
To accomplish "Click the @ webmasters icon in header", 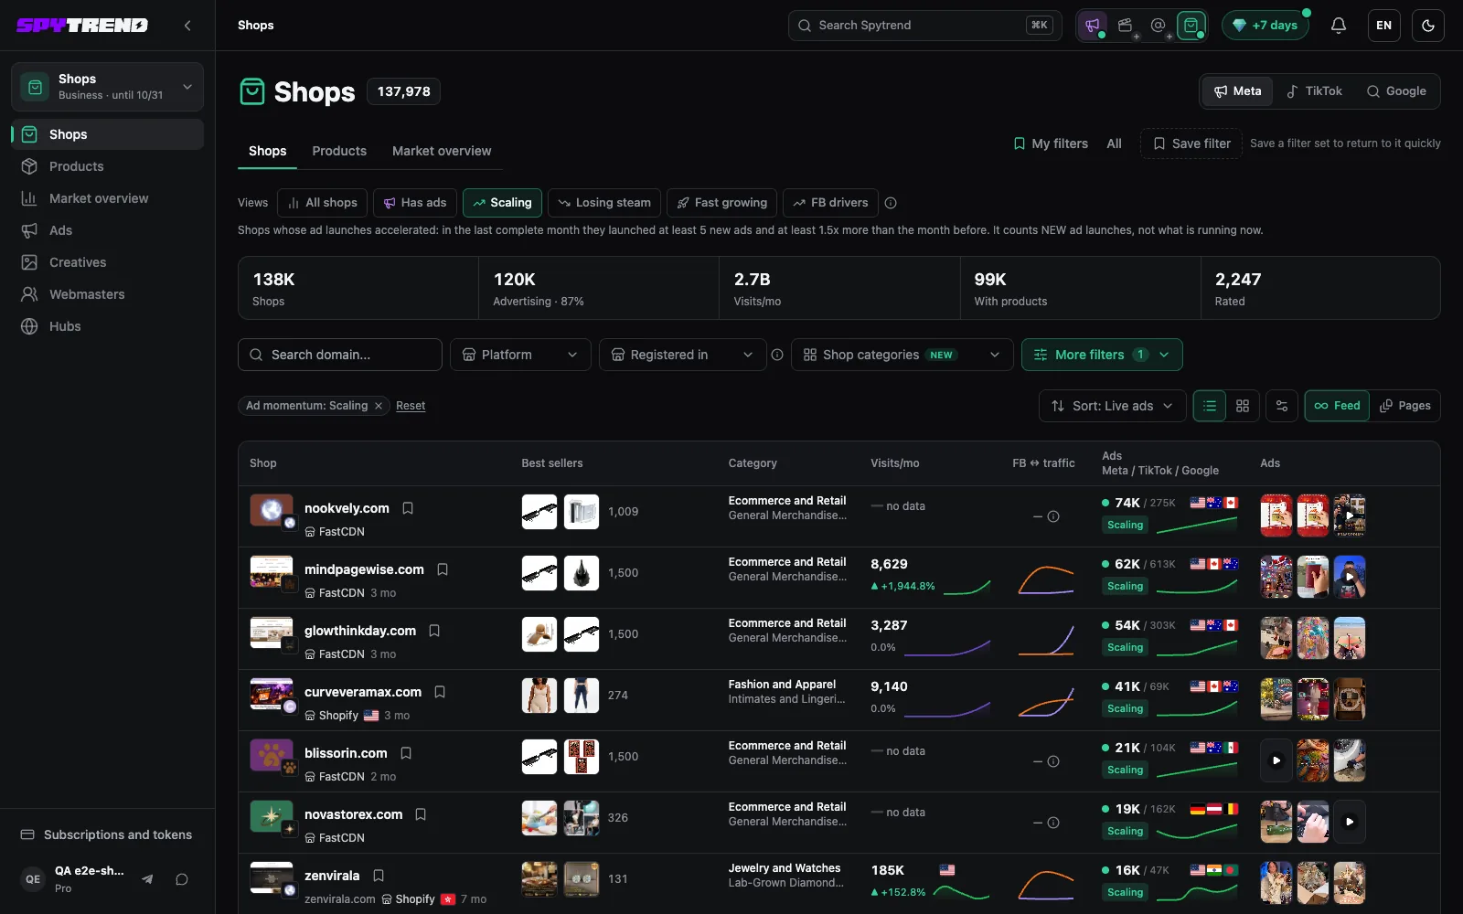I will pos(1159,26).
